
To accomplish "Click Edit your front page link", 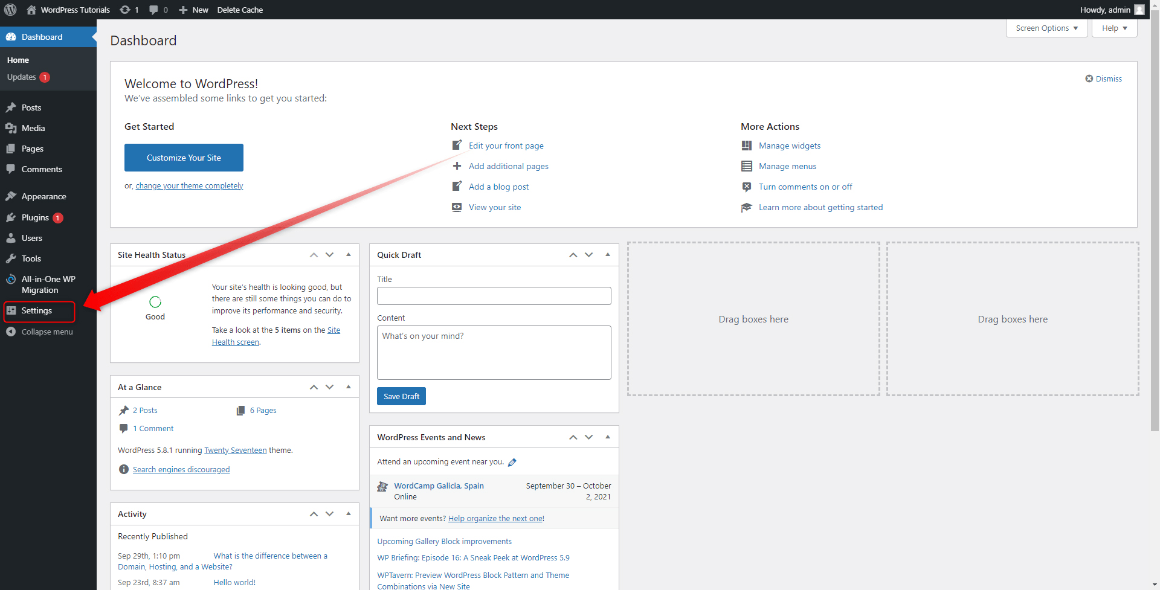I will pos(506,146).
